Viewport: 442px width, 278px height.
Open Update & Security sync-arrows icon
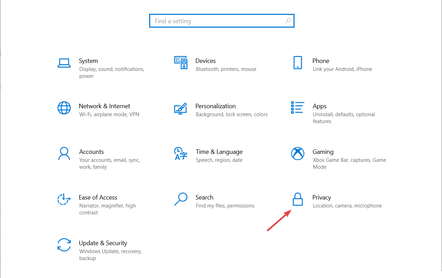64,245
